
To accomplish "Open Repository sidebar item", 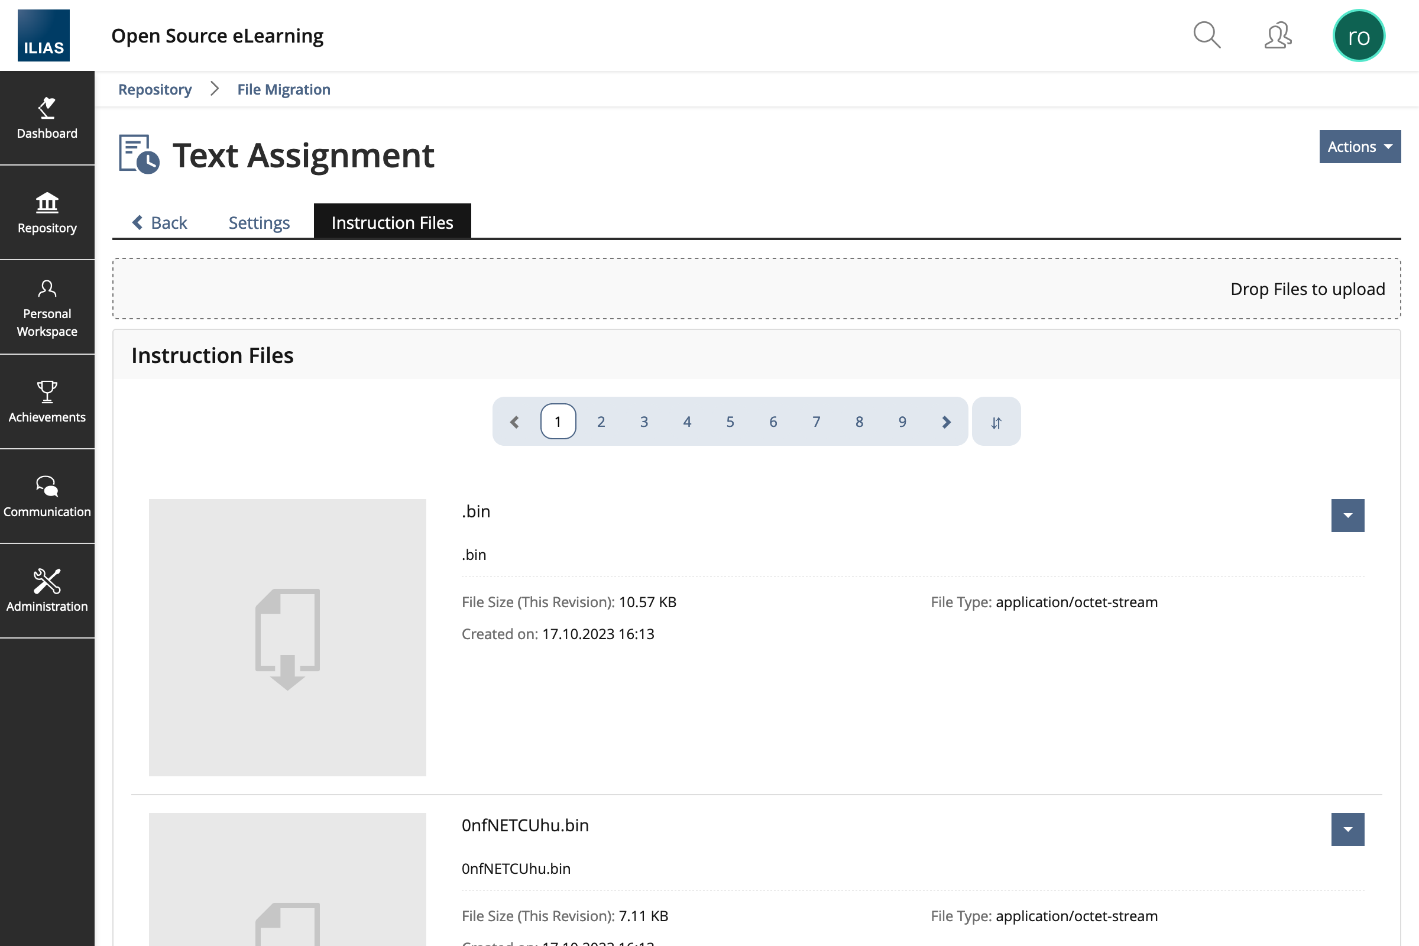I will coord(47,213).
